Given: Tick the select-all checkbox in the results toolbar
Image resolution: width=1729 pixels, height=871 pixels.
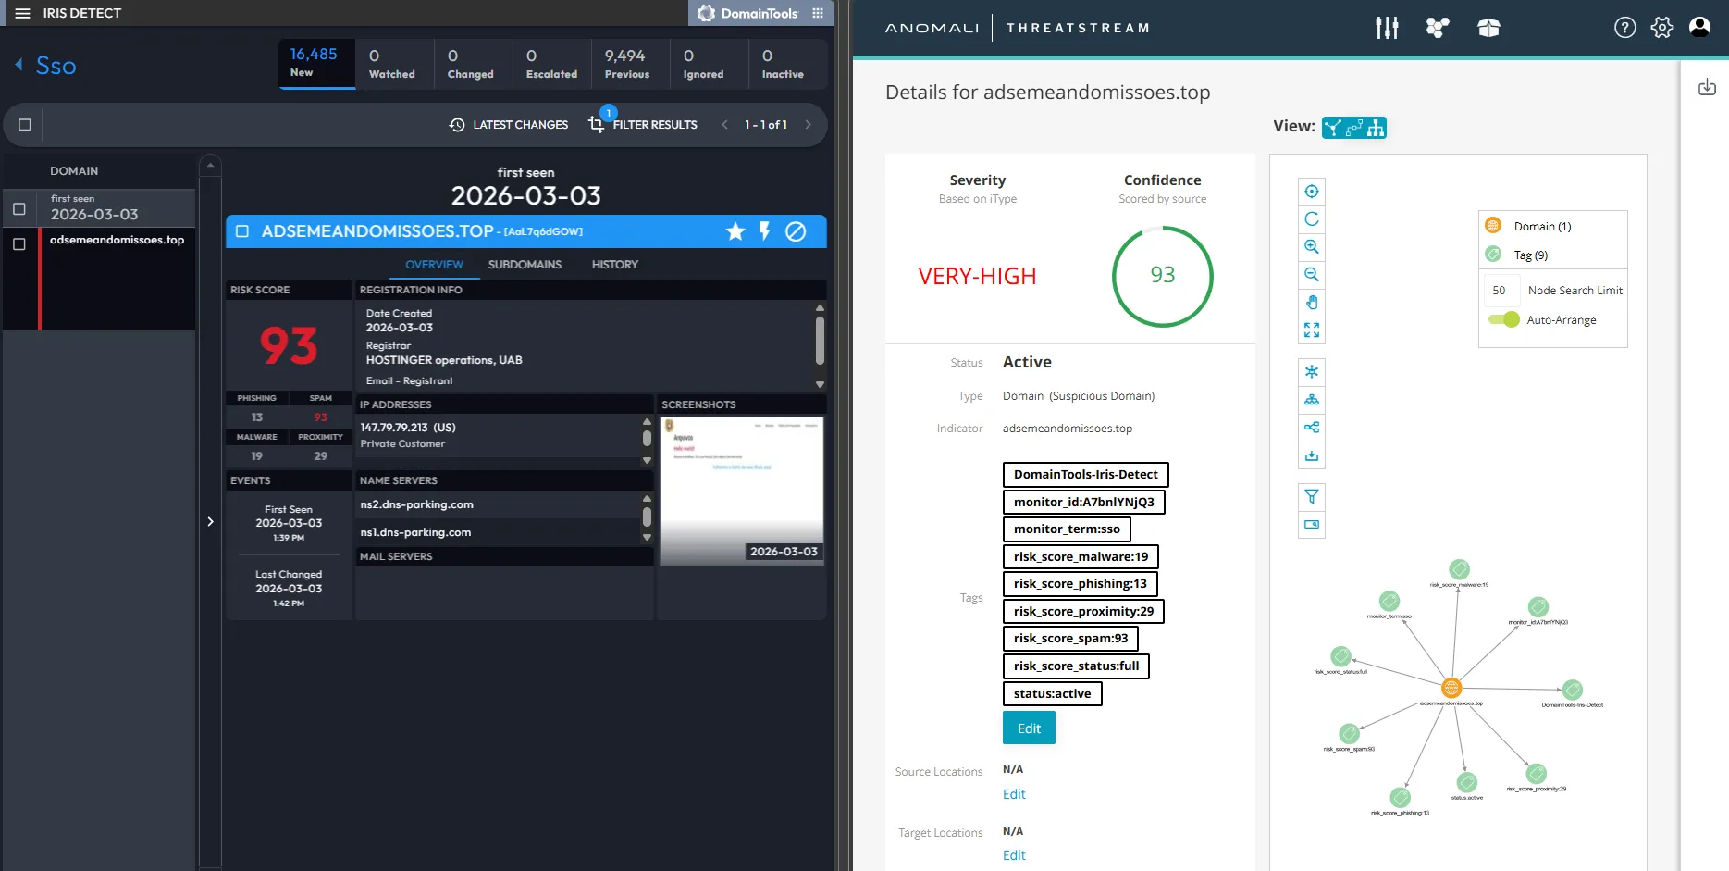Looking at the screenshot, I should point(25,125).
